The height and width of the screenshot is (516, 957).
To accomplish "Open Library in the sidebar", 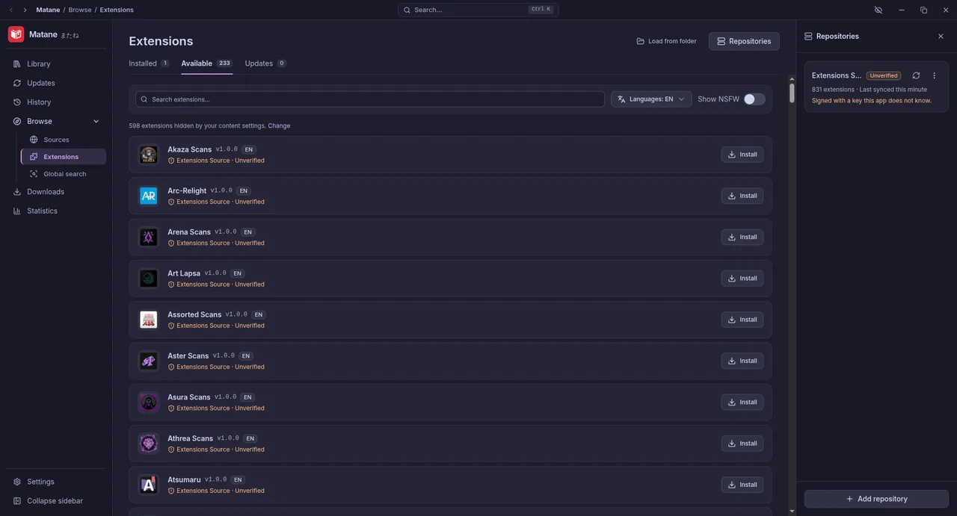I will (56, 64).
